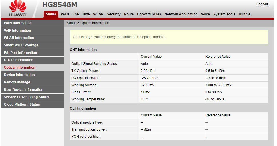Click the 'RX Optical Power:' label
The image size is (277, 146).
[85, 78]
